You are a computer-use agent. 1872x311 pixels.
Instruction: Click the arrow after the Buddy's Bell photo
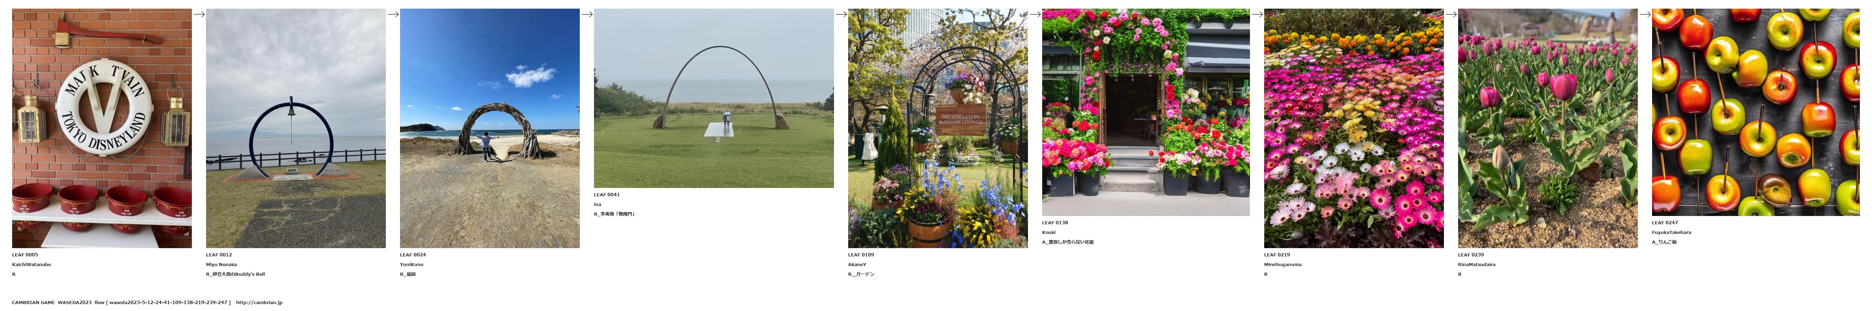[392, 14]
